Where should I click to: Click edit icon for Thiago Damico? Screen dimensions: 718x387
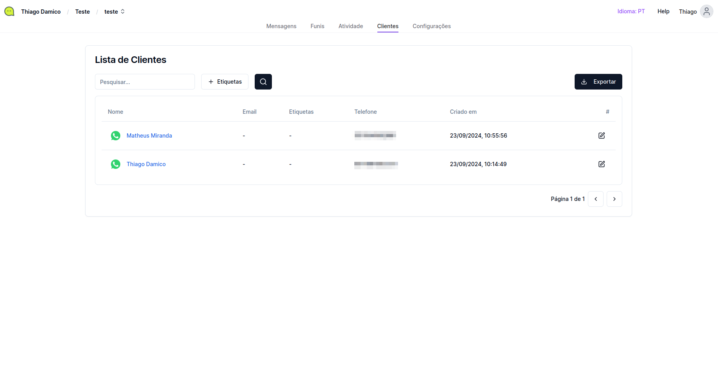pyautogui.click(x=601, y=164)
